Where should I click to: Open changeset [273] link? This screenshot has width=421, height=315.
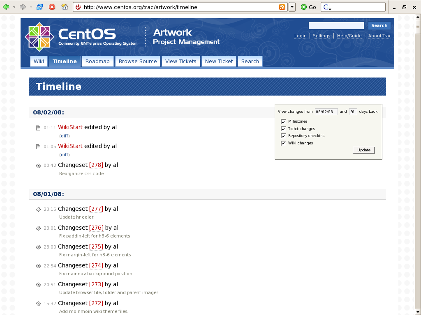(x=96, y=284)
